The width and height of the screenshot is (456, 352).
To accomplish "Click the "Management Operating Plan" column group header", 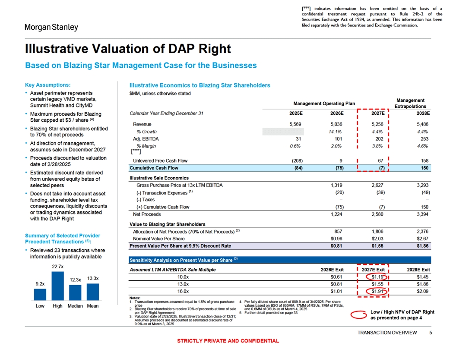I will (324, 104).
